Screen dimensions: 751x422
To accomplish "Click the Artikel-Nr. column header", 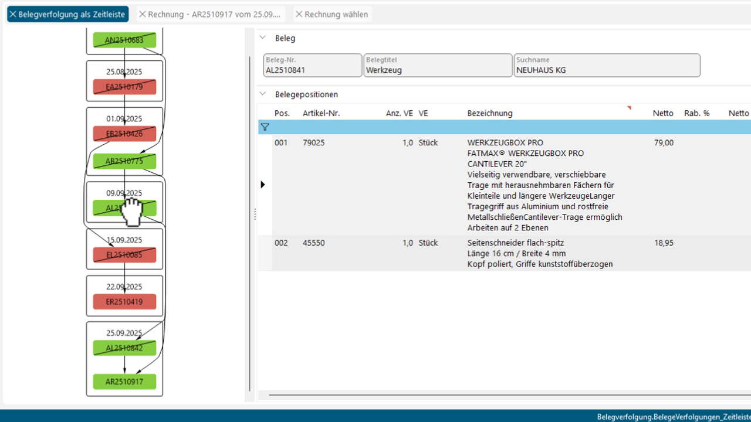I will (x=321, y=113).
